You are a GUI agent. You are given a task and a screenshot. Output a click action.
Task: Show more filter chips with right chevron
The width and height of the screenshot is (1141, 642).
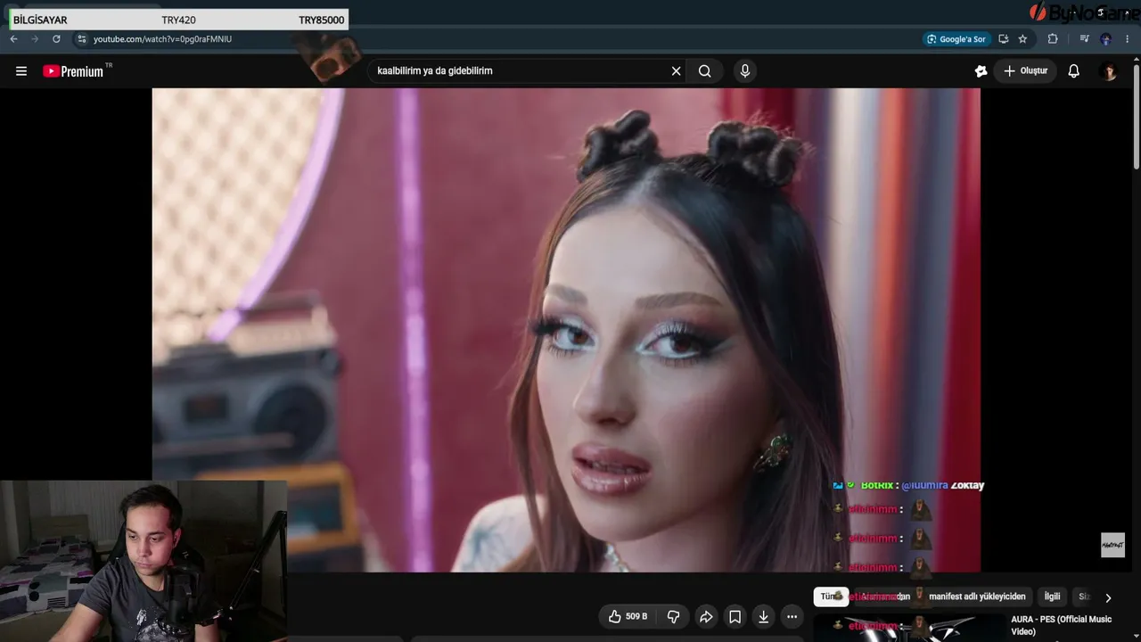tap(1108, 597)
